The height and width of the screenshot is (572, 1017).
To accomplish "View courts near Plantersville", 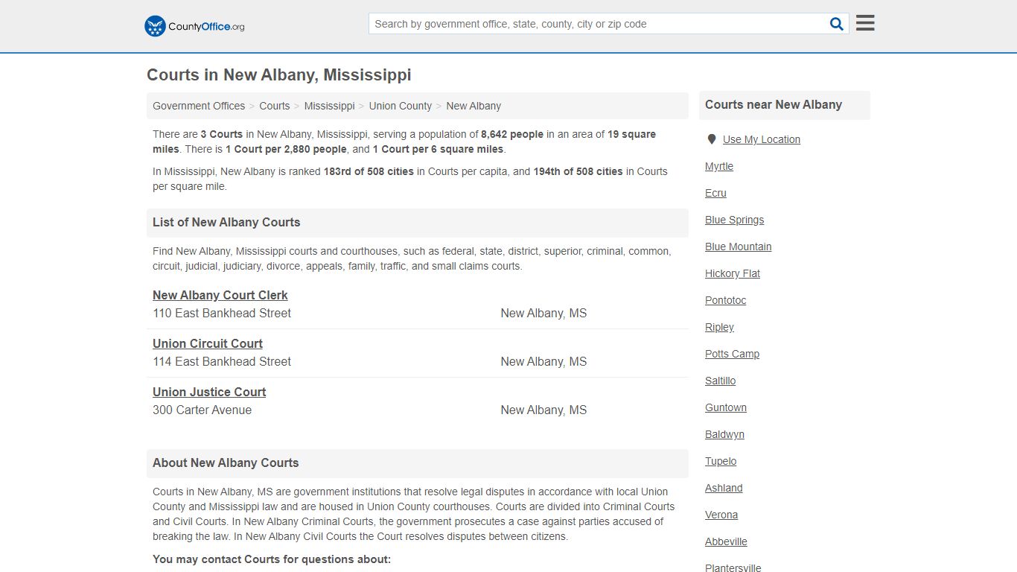I will (x=733, y=568).
